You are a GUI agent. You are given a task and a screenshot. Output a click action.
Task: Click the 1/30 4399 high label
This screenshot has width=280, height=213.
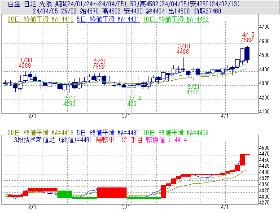tap(25, 63)
